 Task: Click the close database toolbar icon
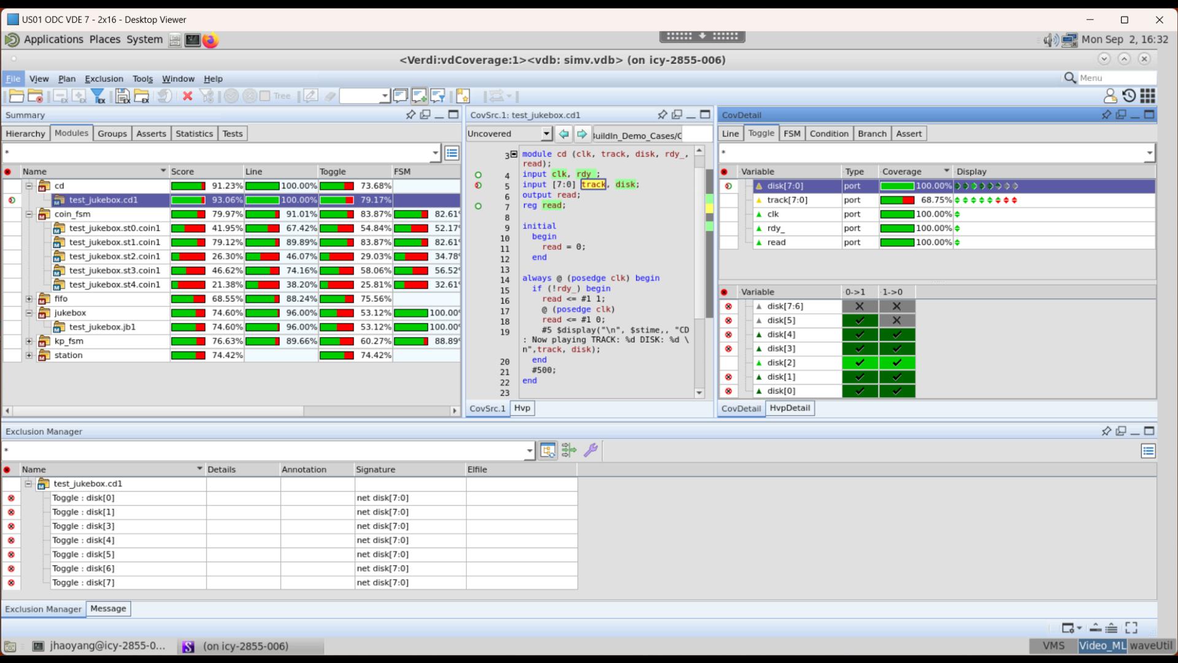tap(36, 96)
